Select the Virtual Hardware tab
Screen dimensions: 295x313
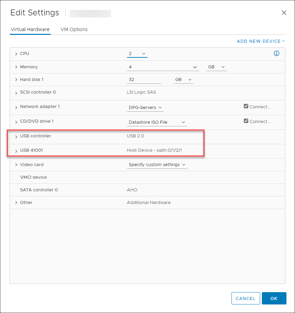(30, 29)
